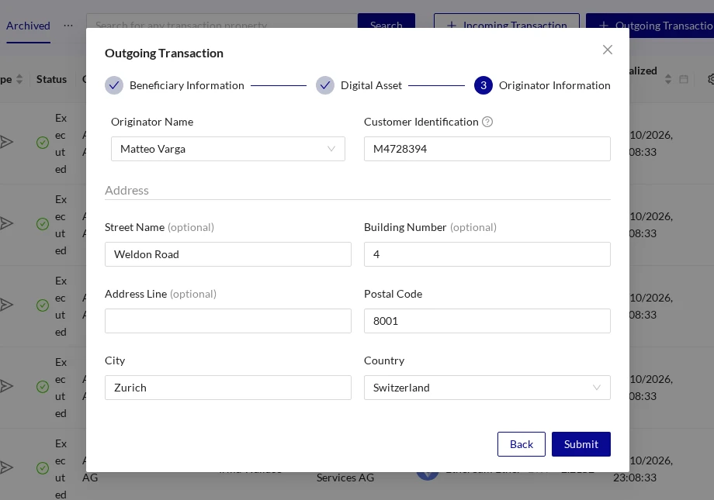Viewport: 714px width, 500px height.
Task: Click outgoing arrow icon in fifth row
Action: 6,467
